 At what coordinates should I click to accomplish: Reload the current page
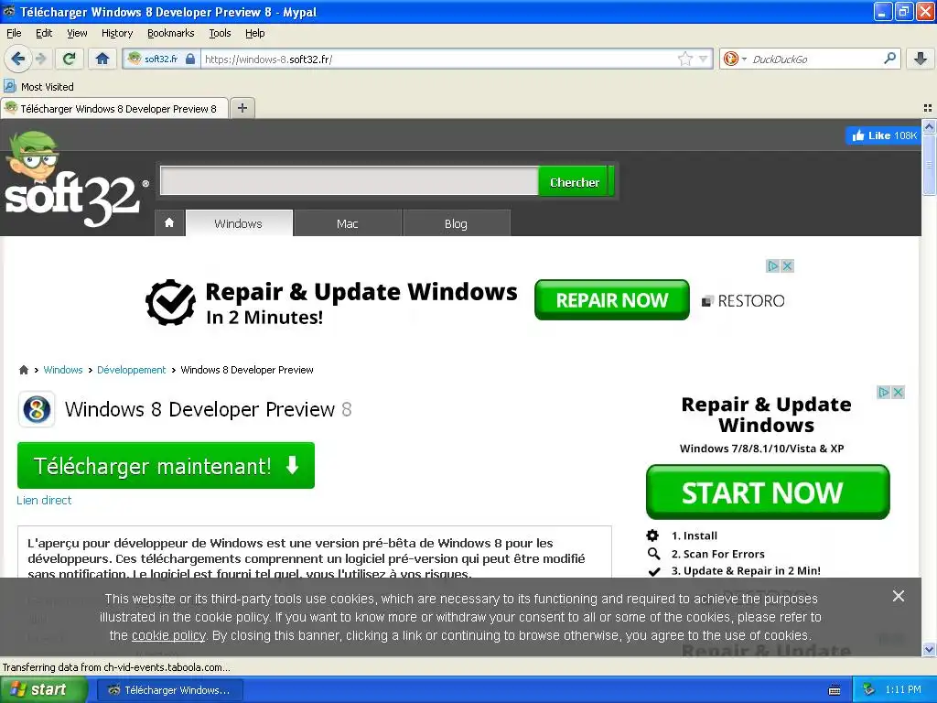coord(69,59)
